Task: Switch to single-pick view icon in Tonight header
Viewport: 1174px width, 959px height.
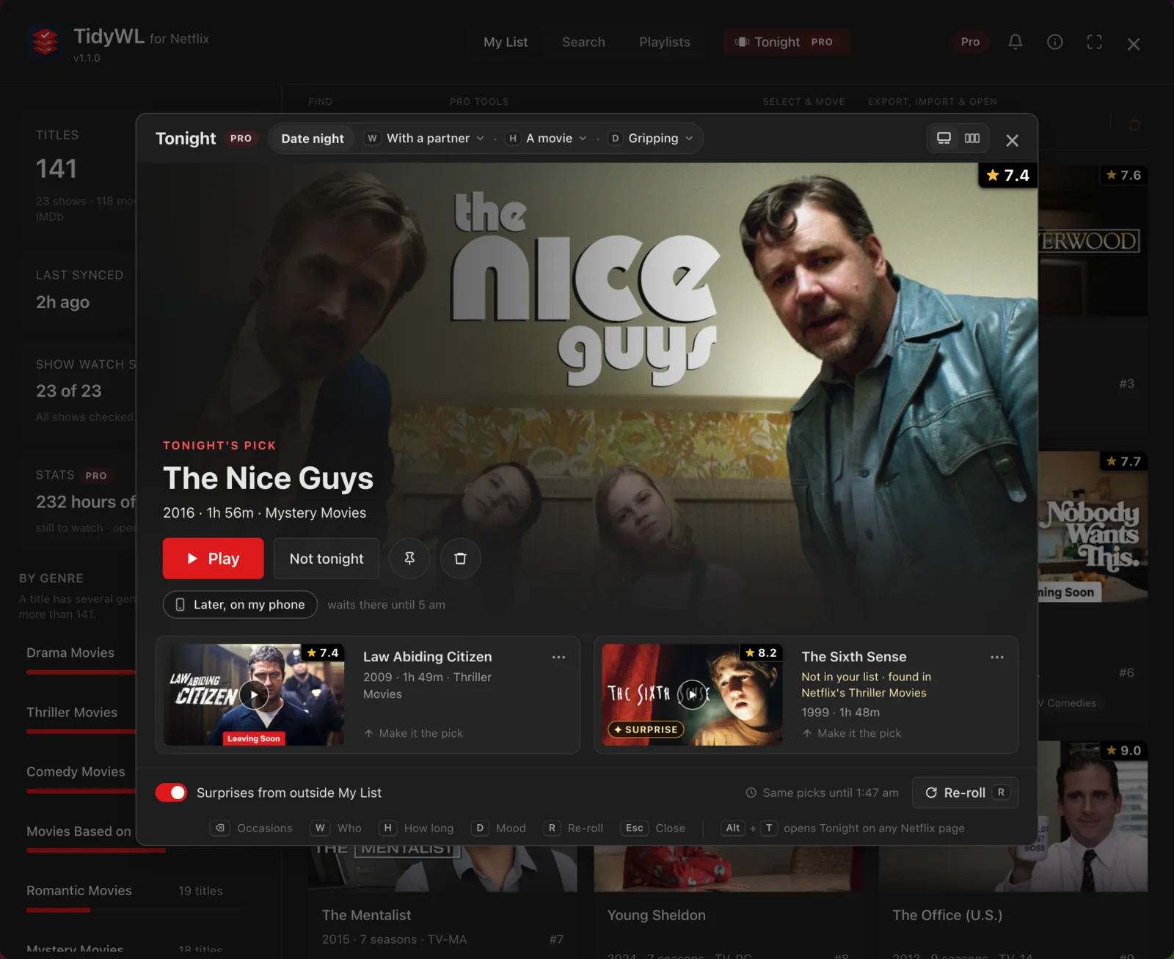Action: (x=944, y=138)
